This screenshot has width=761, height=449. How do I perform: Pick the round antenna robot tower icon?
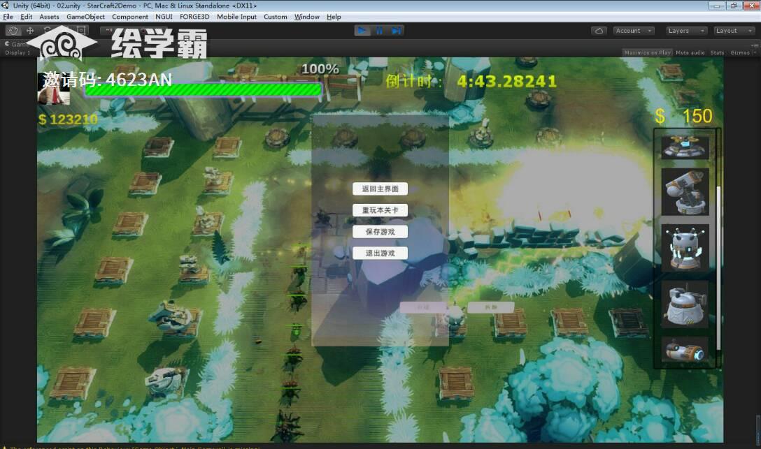pyautogui.click(x=685, y=247)
